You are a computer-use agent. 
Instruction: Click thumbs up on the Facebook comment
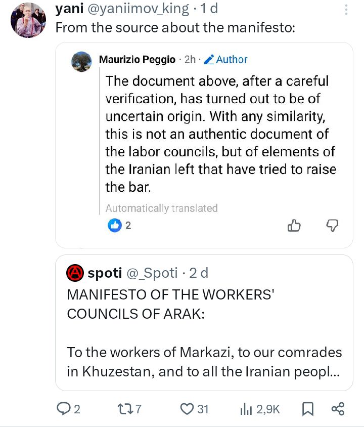(294, 226)
